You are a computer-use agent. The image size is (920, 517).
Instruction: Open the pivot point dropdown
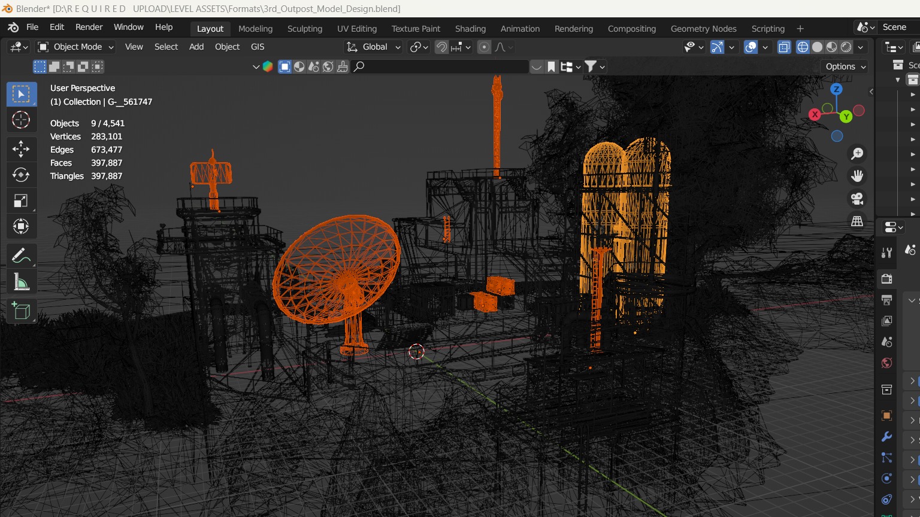[419, 47]
